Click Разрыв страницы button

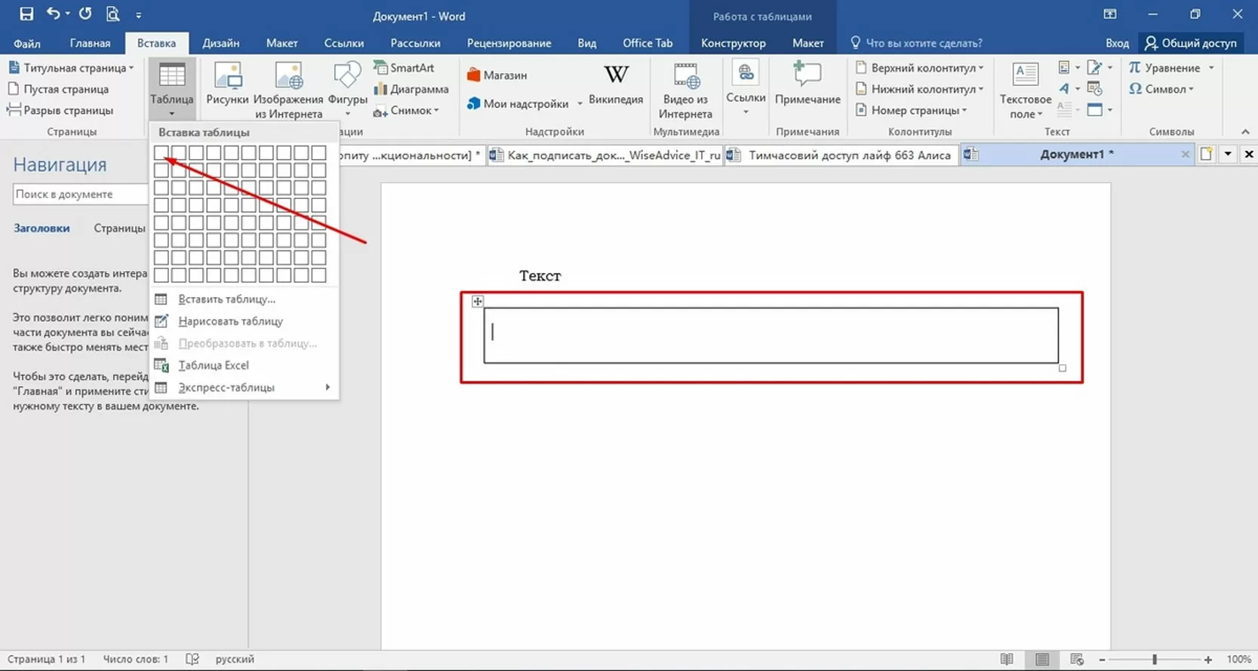[60, 110]
